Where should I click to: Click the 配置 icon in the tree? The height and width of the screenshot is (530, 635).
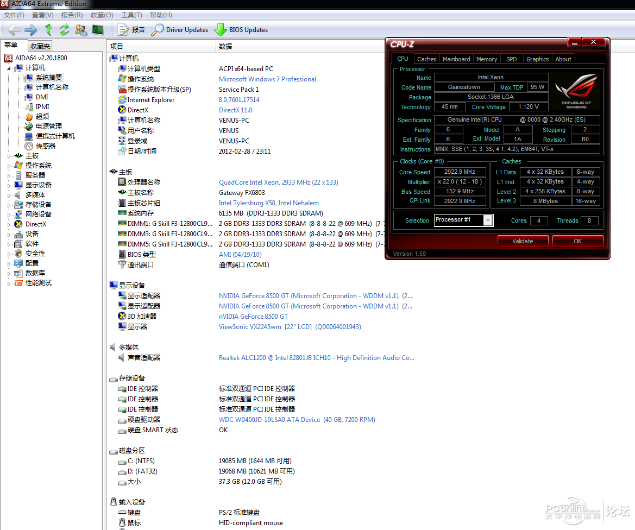tap(18, 263)
